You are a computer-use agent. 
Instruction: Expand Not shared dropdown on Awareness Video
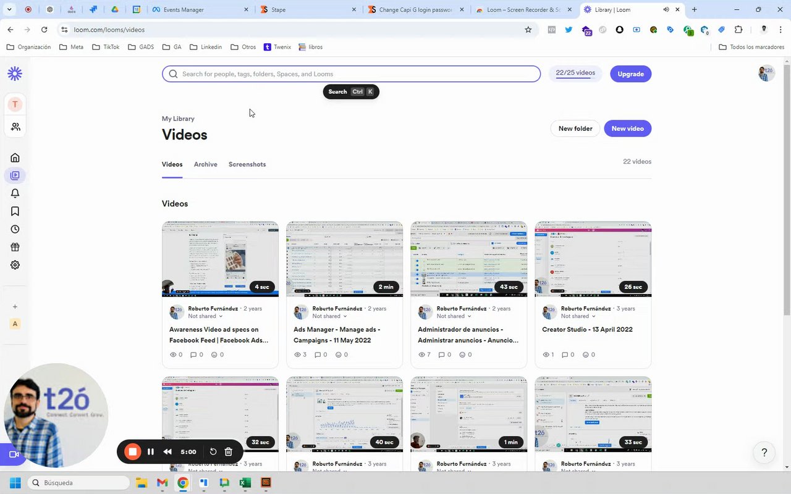(205, 316)
